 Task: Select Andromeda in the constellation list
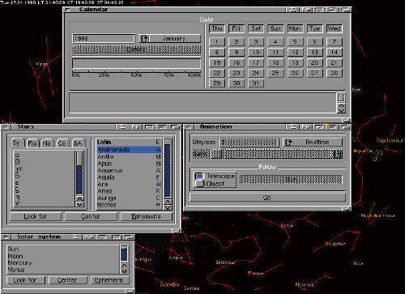point(129,150)
